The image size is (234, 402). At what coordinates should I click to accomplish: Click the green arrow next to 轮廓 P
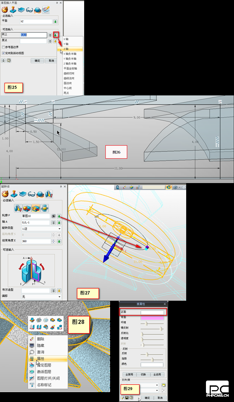[x=59, y=216]
